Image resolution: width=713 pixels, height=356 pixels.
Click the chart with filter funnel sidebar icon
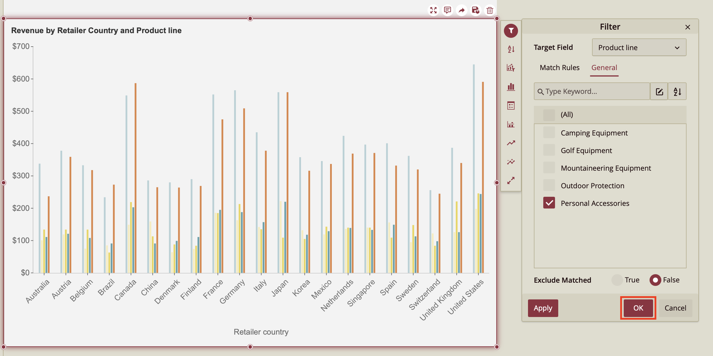511,68
